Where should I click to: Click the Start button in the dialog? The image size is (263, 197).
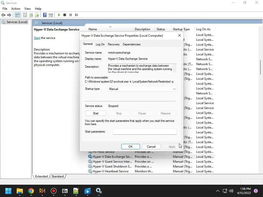coord(96,113)
